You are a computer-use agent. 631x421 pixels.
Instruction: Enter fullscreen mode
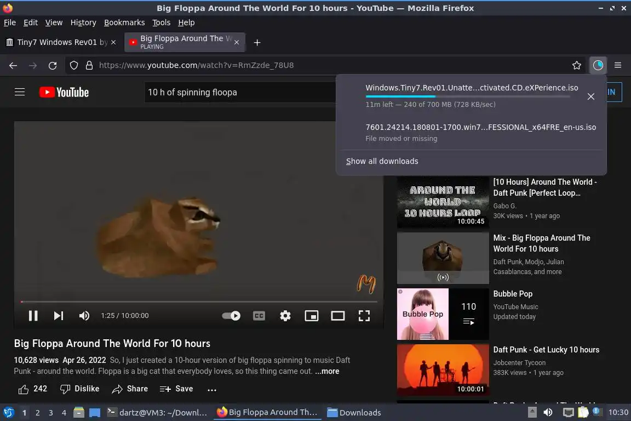(x=364, y=316)
